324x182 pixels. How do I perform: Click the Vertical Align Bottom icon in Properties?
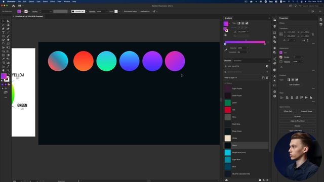311,98
